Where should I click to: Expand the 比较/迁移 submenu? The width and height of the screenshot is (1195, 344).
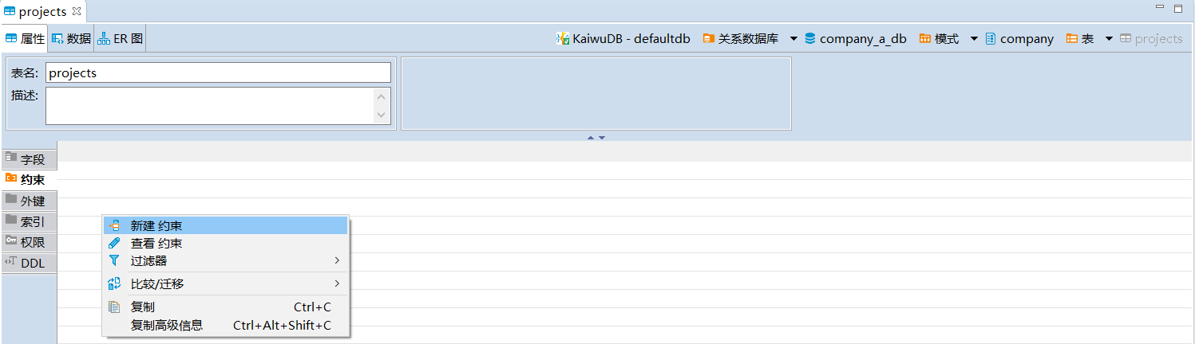157,284
